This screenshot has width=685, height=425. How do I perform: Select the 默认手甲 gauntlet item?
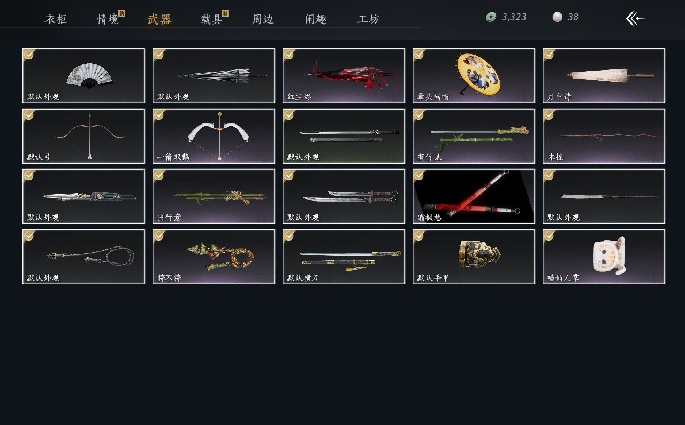[x=474, y=257]
